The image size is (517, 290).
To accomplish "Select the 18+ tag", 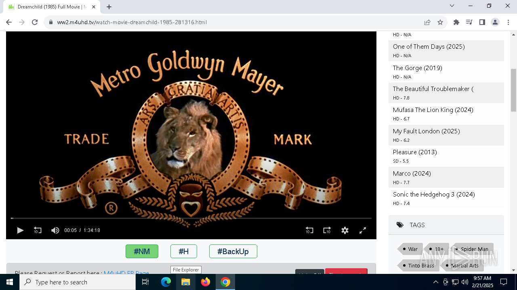I will (x=437, y=249).
